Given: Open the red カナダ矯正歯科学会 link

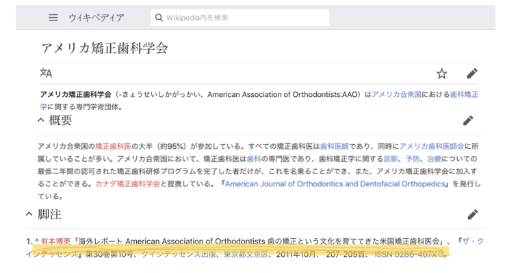Looking at the screenshot, I should (x=127, y=184).
